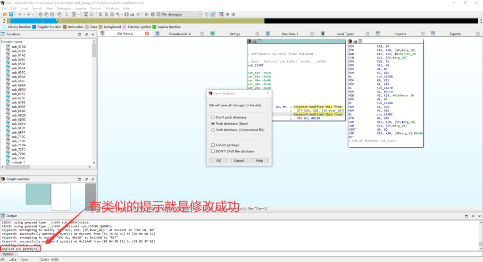Click the Graph overview panel title icon

click(x=3, y=179)
